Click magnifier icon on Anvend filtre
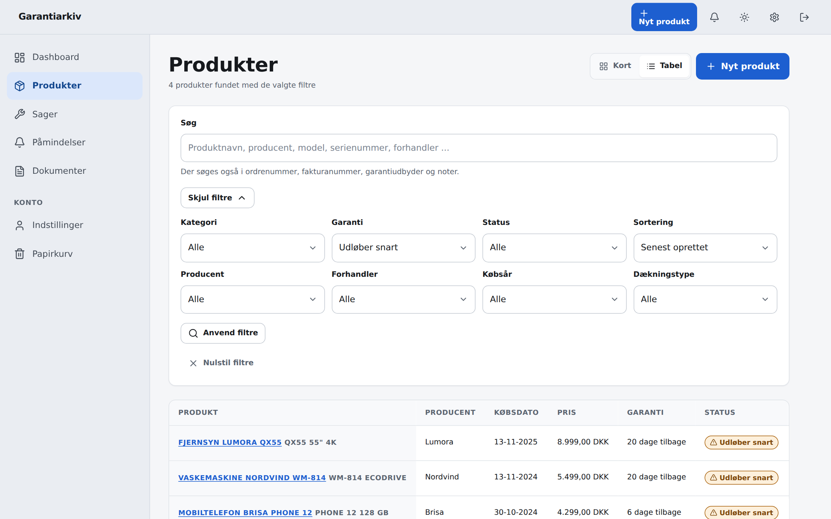The image size is (831, 519). [x=193, y=333]
